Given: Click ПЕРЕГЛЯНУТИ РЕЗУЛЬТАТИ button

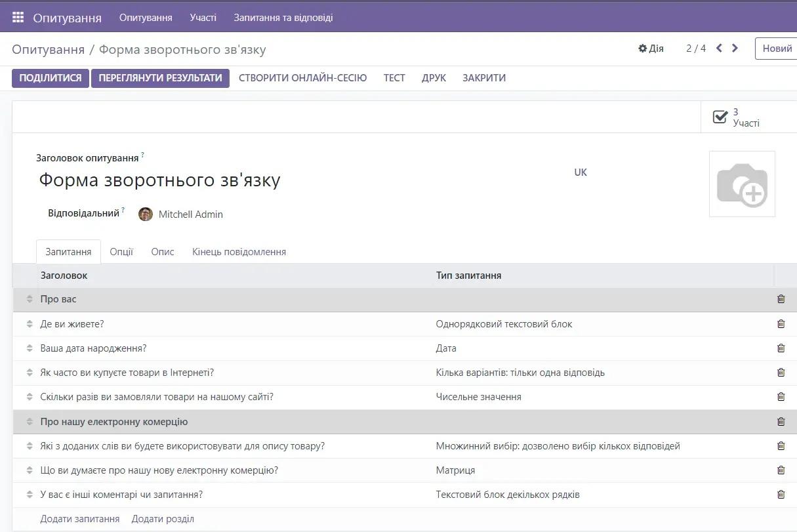Looking at the screenshot, I should (x=160, y=78).
